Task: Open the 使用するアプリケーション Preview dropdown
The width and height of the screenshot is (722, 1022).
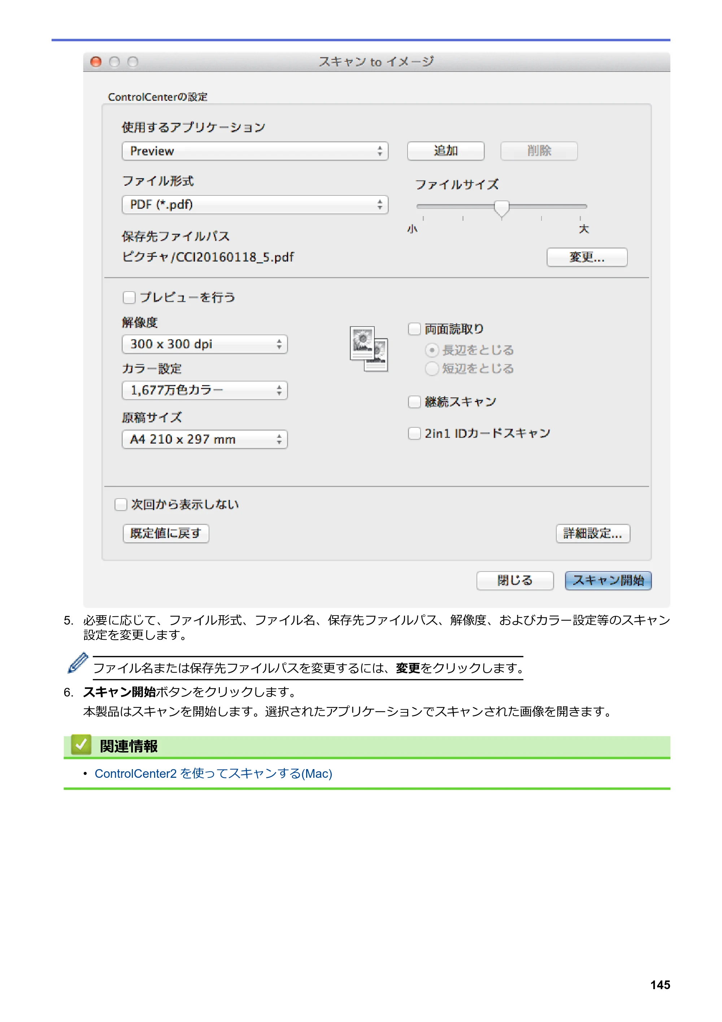Action: pyautogui.click(x=255, y=151)
